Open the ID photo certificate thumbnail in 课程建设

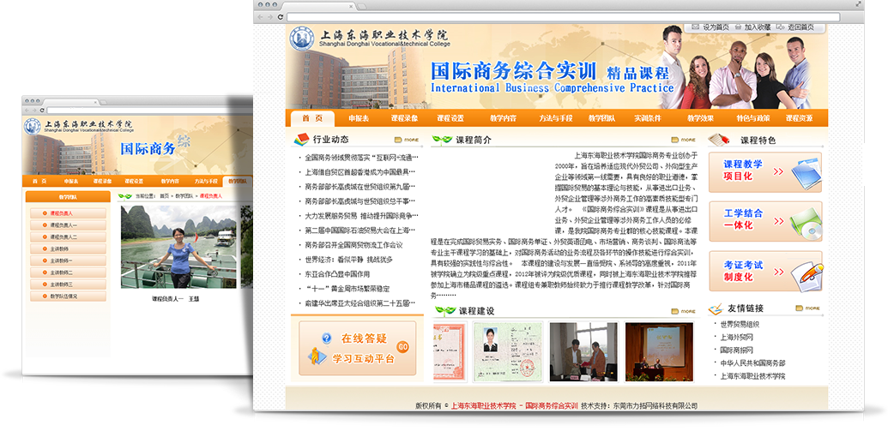tap(498, 350)
